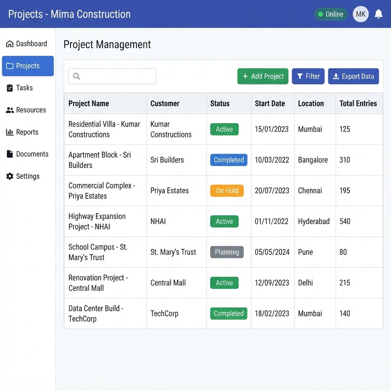Click the Projects folder icon
391x391 pixels.
click(x=10, y=66)
